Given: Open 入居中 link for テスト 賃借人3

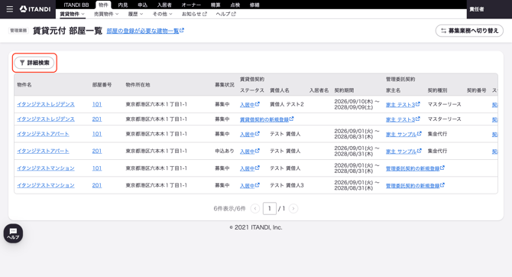Looking at the screenshot, I should tap(250, 185).
